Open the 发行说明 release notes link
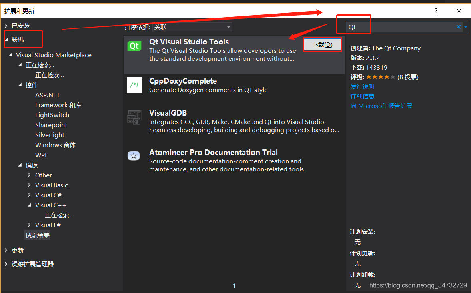Viewport: 471px width, 293px height. [362, 86]
